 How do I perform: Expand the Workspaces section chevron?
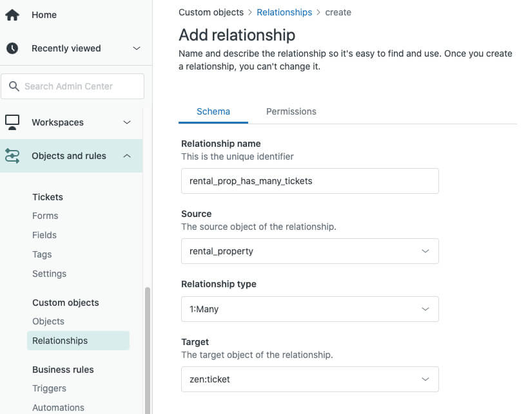(127, 122)
